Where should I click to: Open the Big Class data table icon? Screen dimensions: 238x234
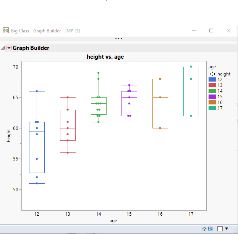210,229
